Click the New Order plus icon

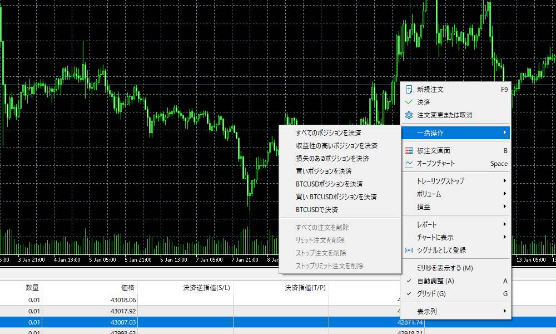tap(409, 89)
